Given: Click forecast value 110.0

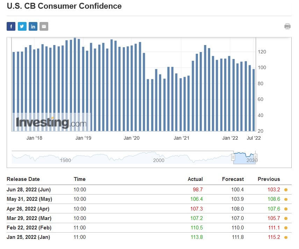Looking at the screenshot, I should pos(237,228).
